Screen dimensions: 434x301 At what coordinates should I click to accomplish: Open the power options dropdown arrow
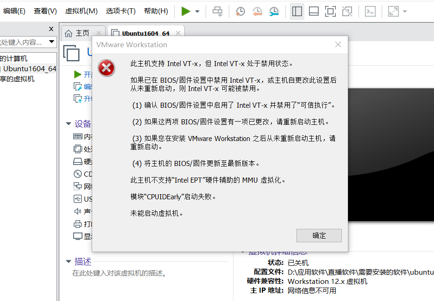coord(196,12)
